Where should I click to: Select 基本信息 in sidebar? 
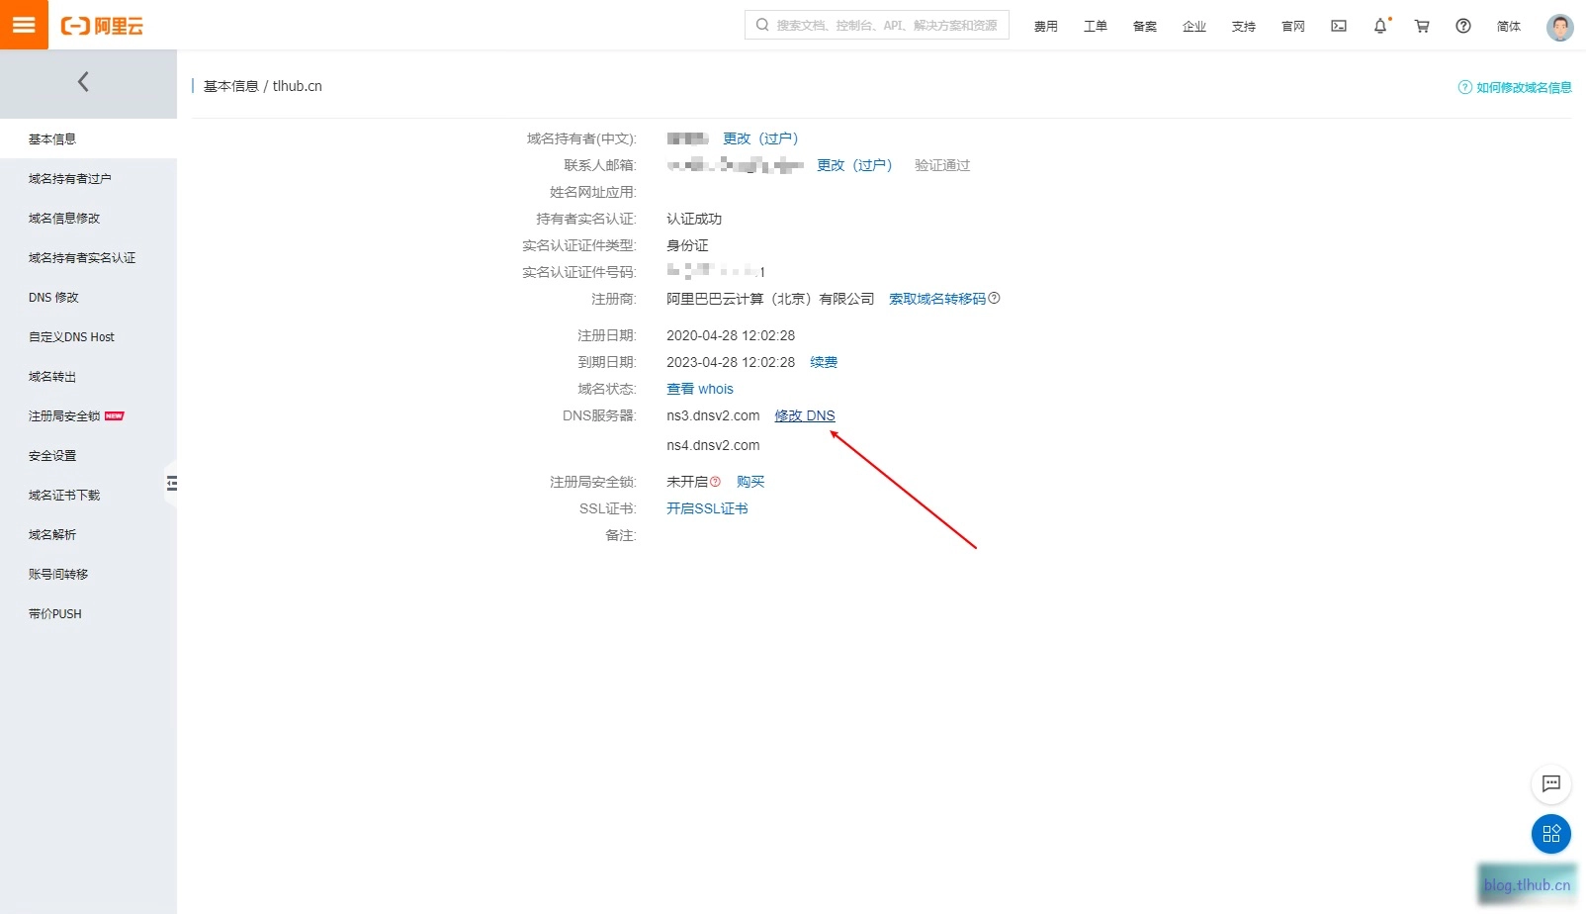click(x=88, y=138)
